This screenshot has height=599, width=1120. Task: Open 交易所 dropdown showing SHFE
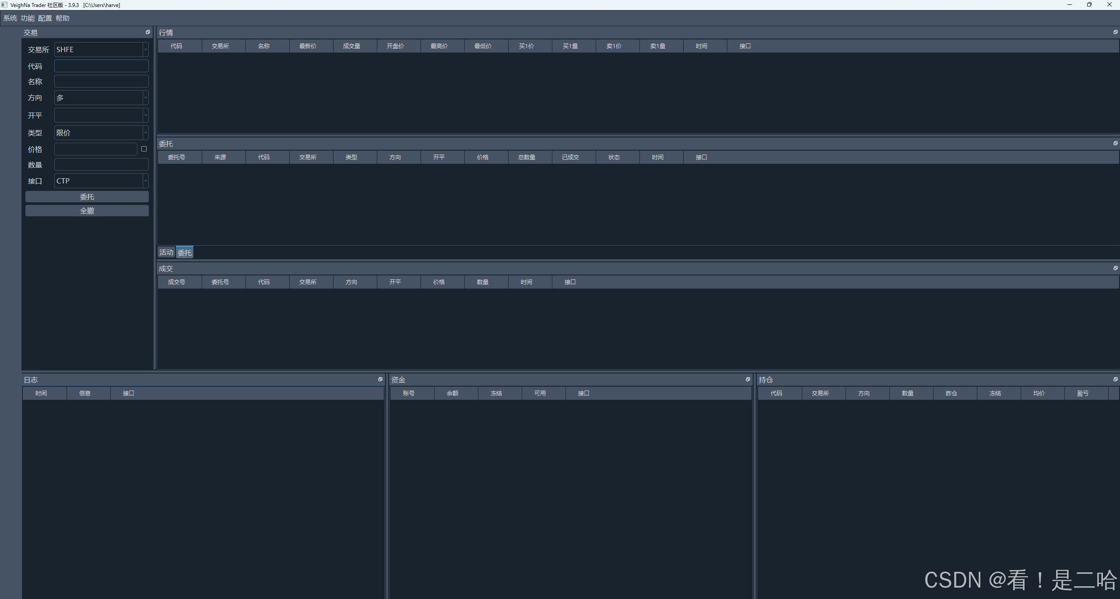click(x=101, y=49)
